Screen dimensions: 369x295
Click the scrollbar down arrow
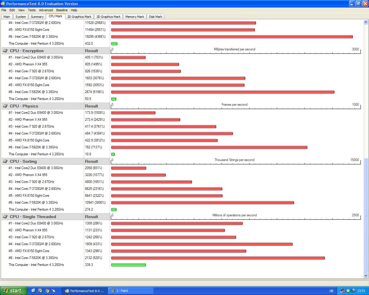click(x=366, y=276)
